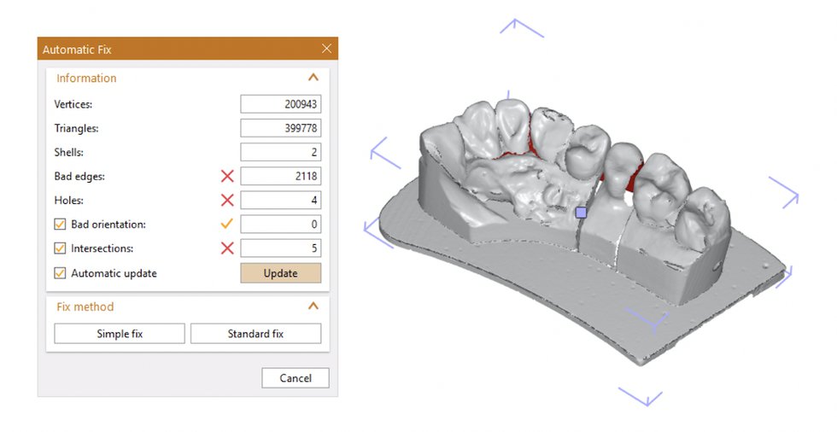Click the Update button
Screen dimensions: 837x432
[281, 273]
